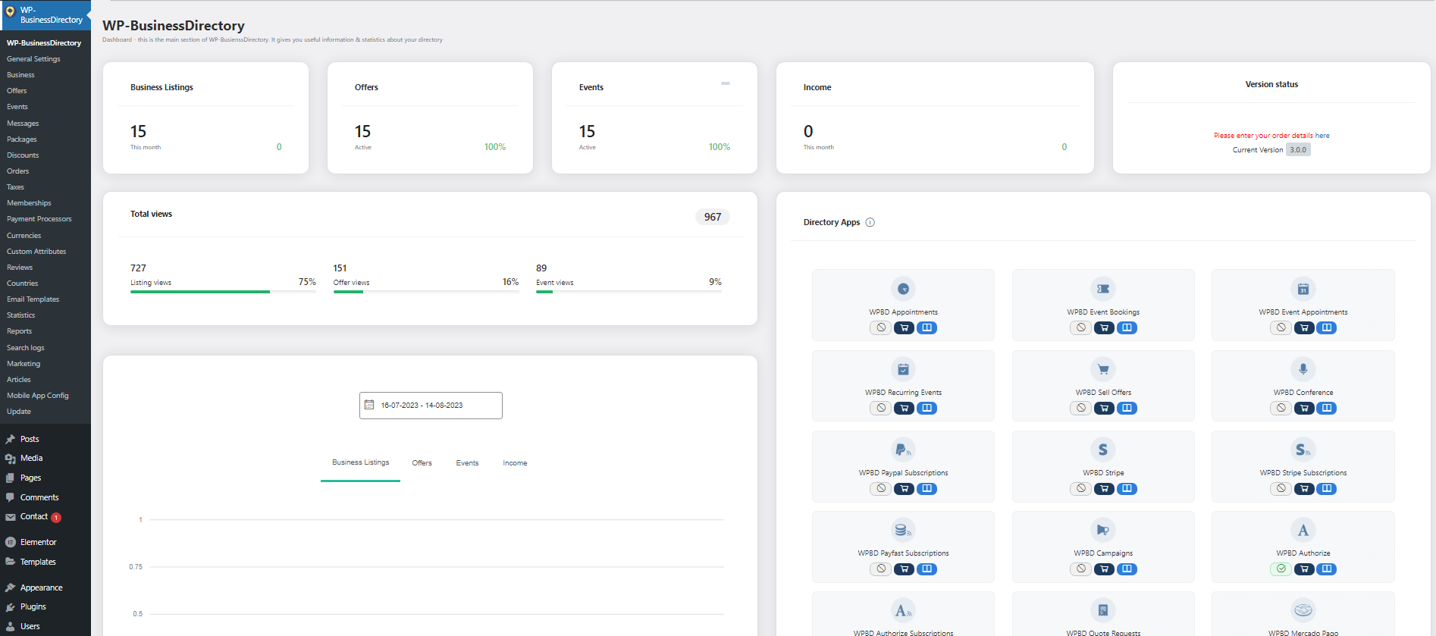Screen dimensions: 1436x636
Task: Open Payment Processors in the sidebar menu
Action: pos(39,219)
